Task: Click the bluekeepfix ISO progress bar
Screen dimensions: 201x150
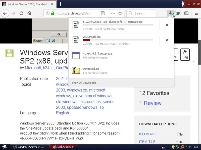Action: pos(118,25)
